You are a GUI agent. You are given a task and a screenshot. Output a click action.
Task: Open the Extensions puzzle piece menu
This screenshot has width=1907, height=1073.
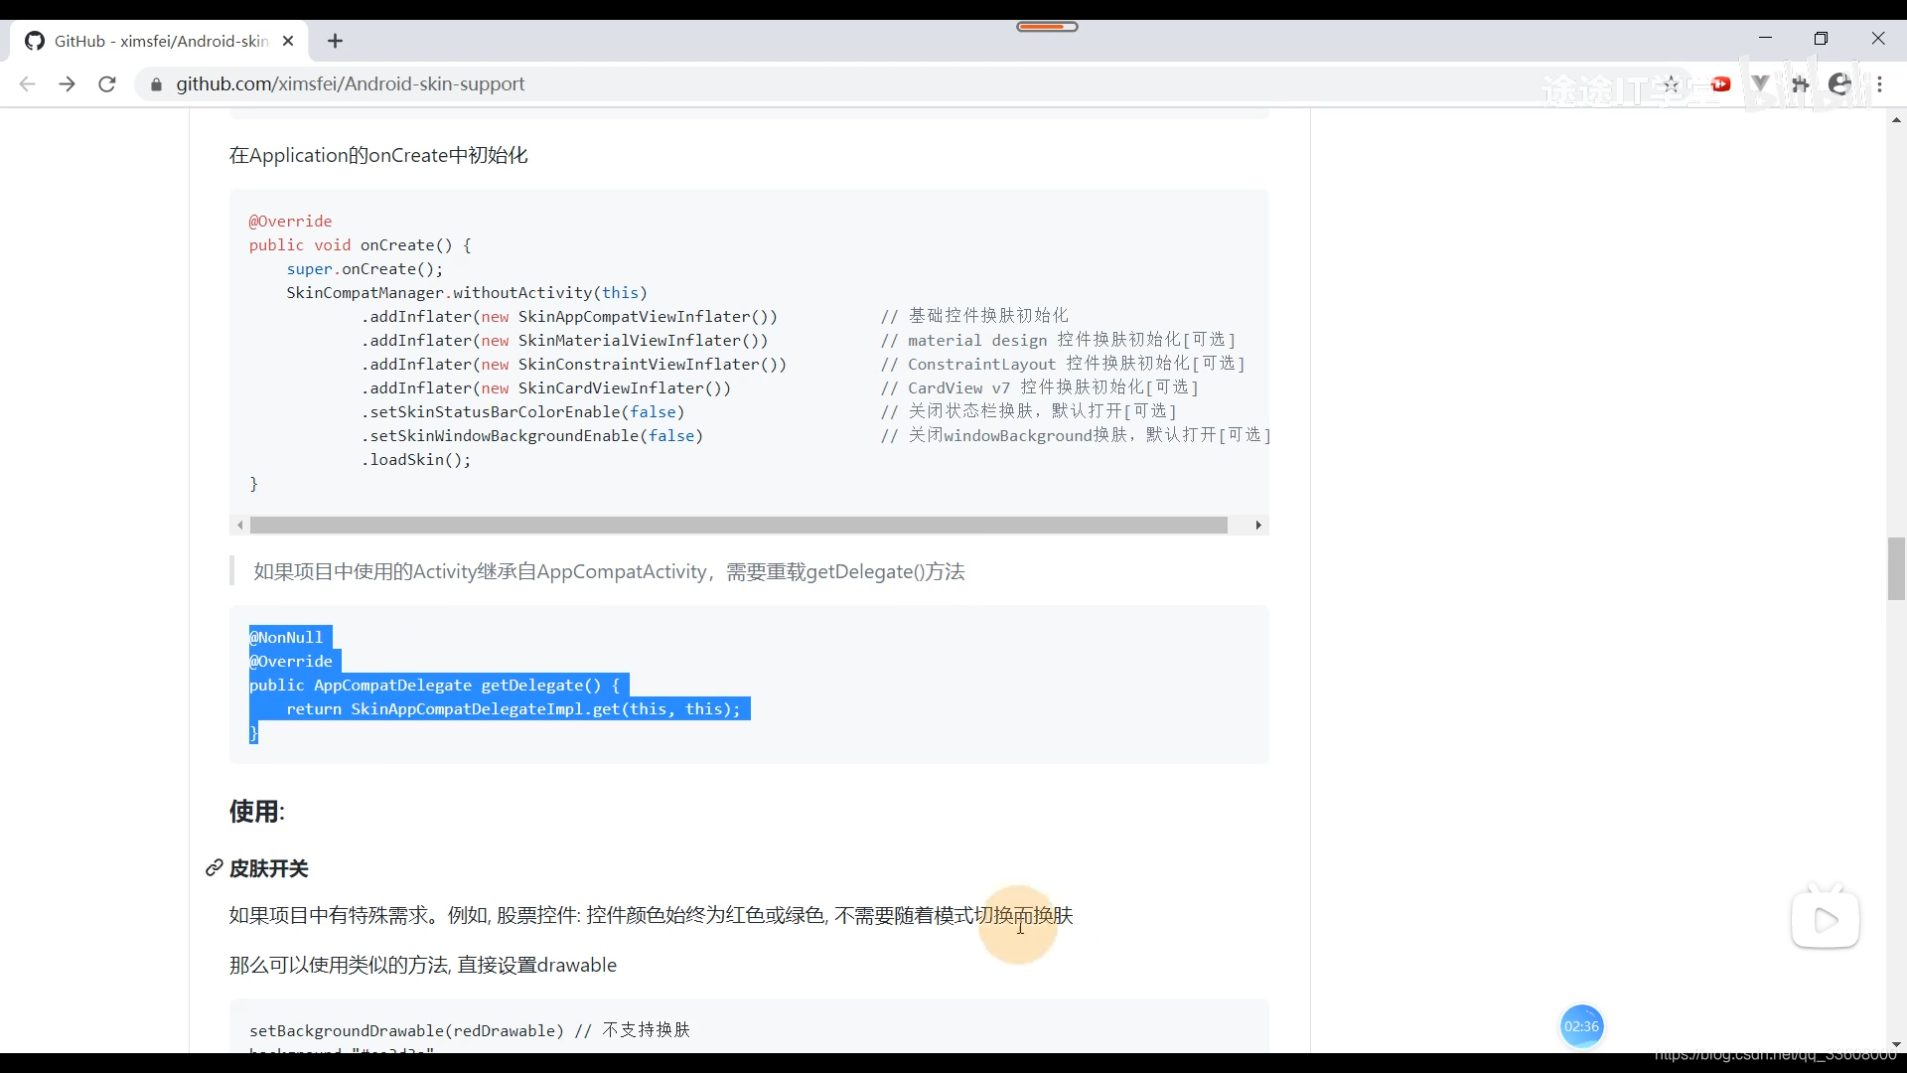[1800, 84]
